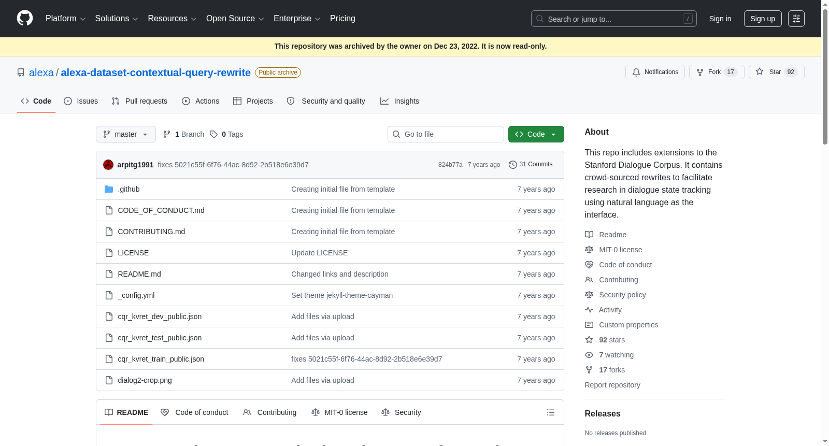The width and height of the screenshot is (829, 446).
Task: Switch to the Actions tab
Action: 201,101
